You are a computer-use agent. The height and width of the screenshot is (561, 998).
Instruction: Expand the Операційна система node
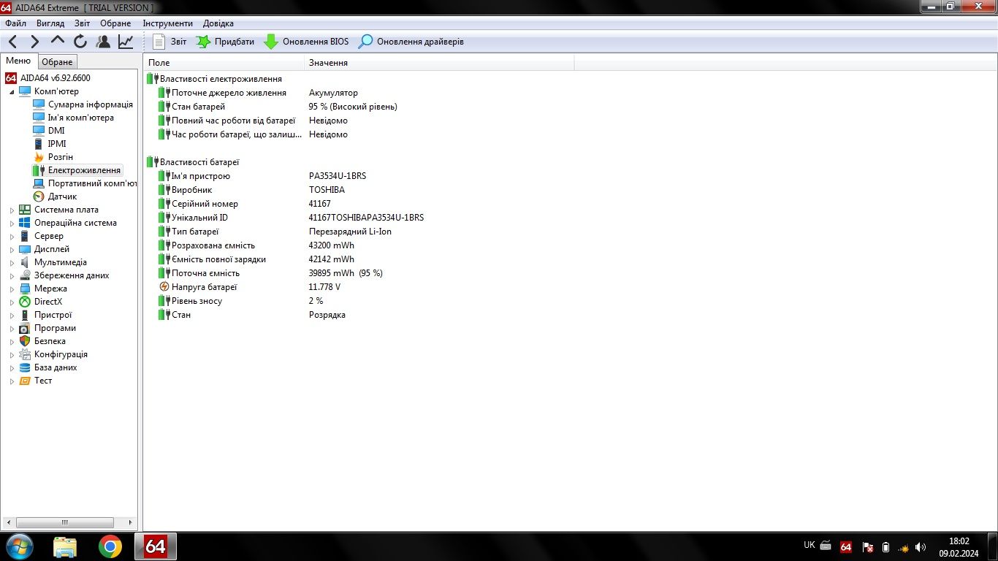(12, 224)
